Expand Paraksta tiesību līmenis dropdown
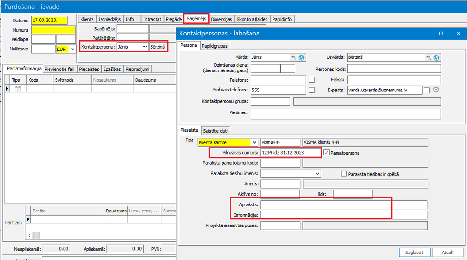The width and height of the screenshot is (467, 260). tap(317, 174)
